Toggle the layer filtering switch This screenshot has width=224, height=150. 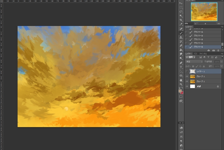(222, 57)
